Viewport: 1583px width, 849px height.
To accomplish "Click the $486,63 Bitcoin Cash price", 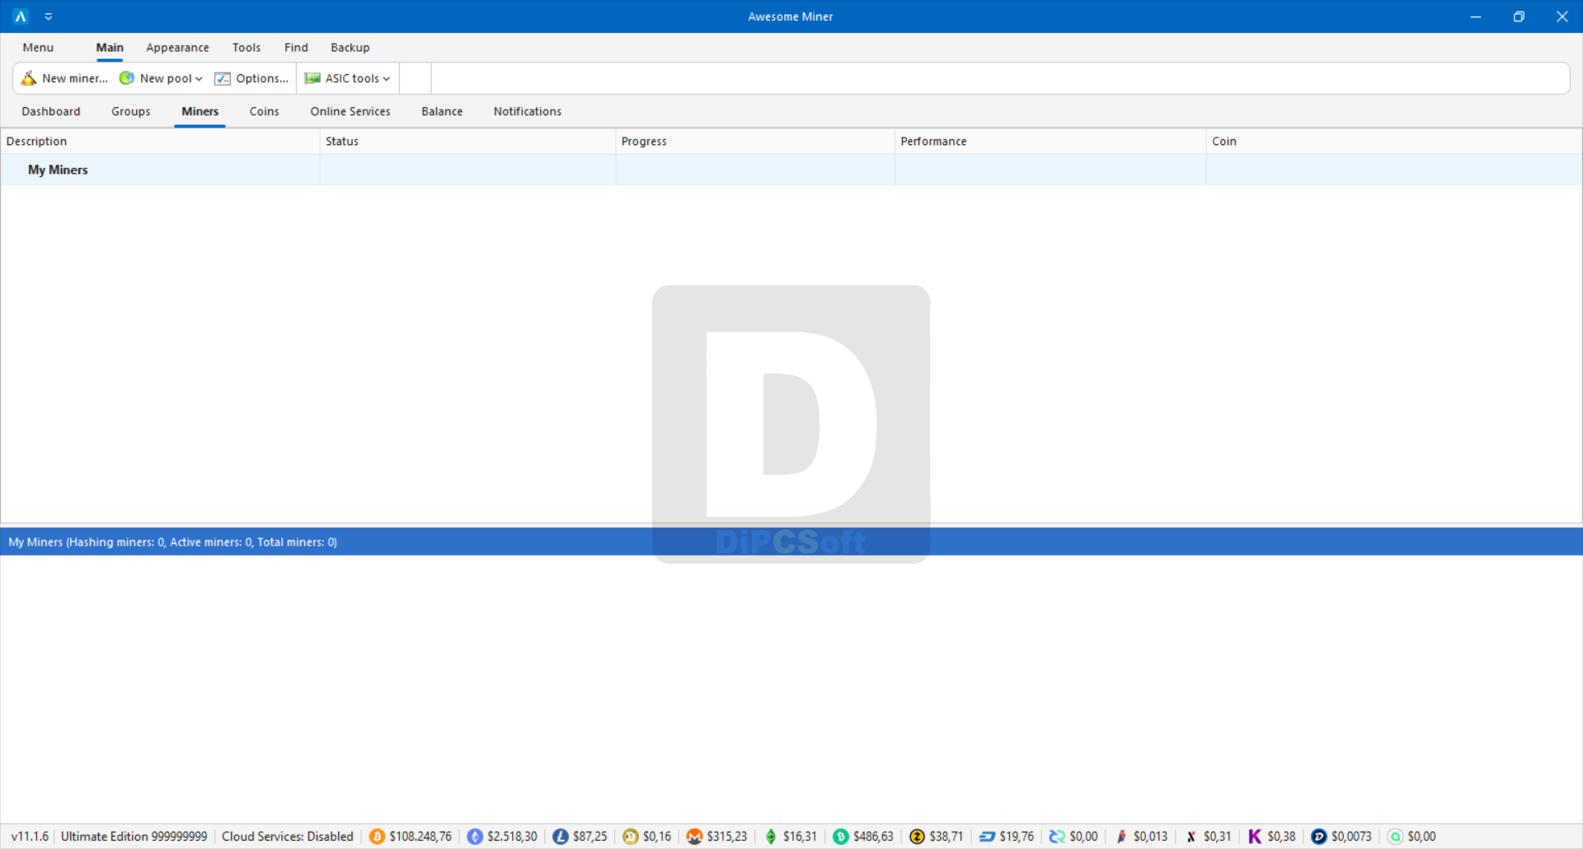I will pos(873,837).
